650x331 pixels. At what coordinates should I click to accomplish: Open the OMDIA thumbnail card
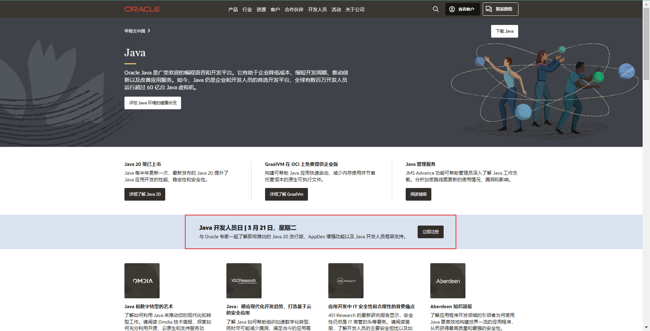click(x=142, y=281)
